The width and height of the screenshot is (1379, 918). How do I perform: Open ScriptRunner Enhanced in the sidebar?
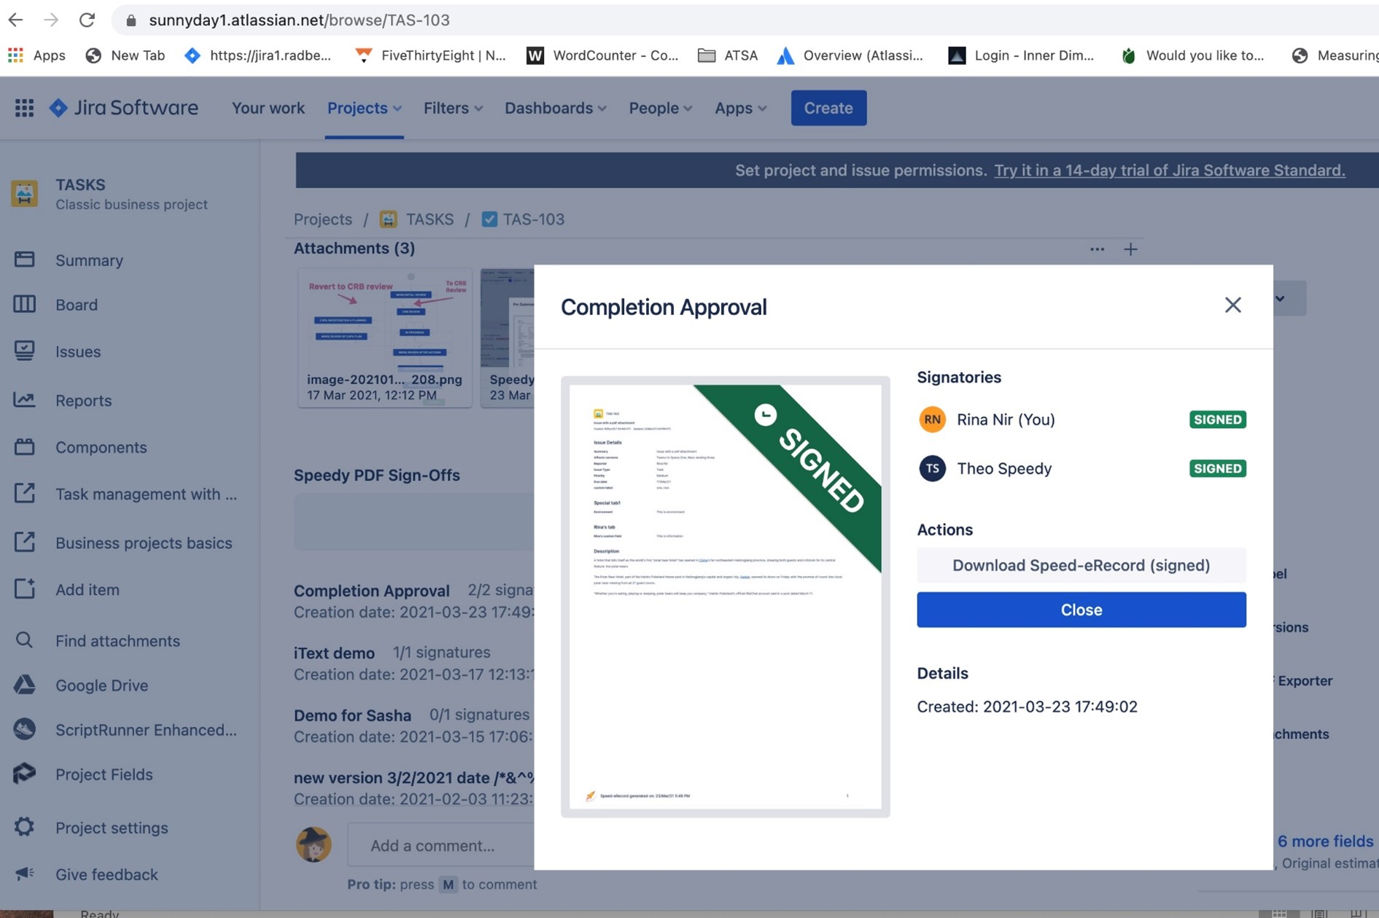click(x=146, y=730)
